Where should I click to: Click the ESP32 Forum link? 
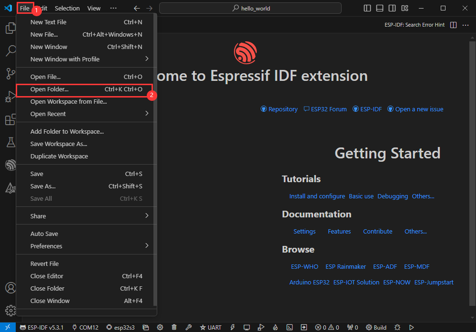[329, 109]
